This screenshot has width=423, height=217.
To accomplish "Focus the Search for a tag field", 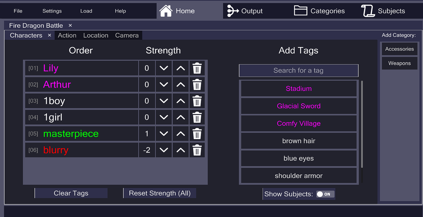I will click(298, 71).
